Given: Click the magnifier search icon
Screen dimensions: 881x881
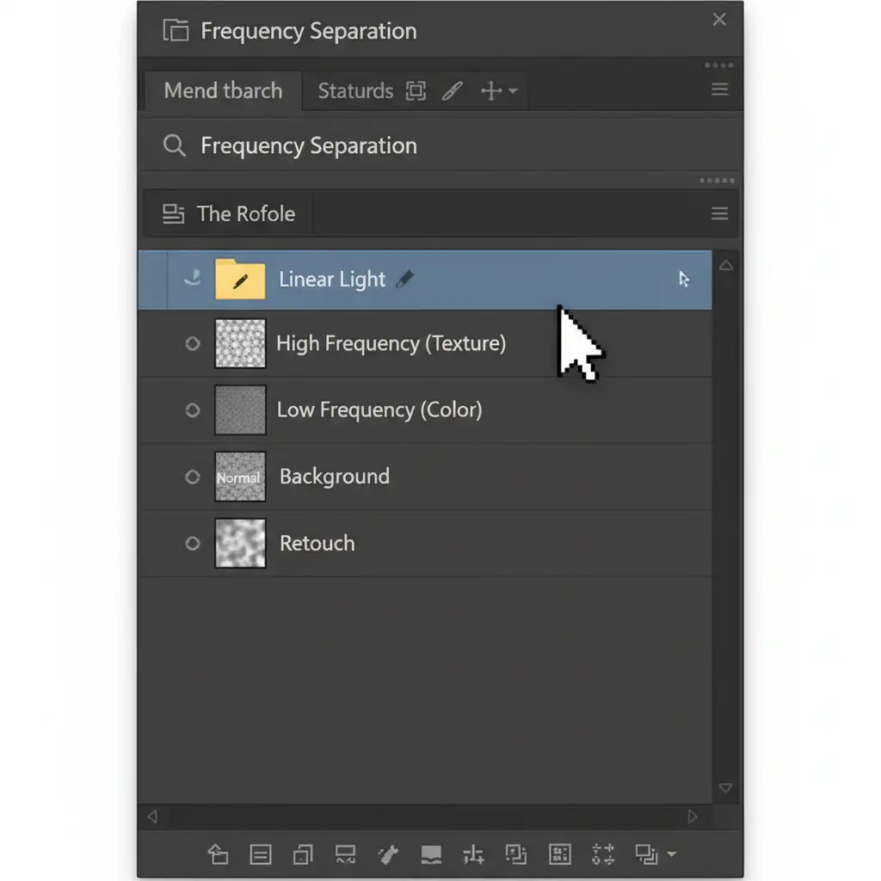Looking at the screenshot, I should 175,145.
